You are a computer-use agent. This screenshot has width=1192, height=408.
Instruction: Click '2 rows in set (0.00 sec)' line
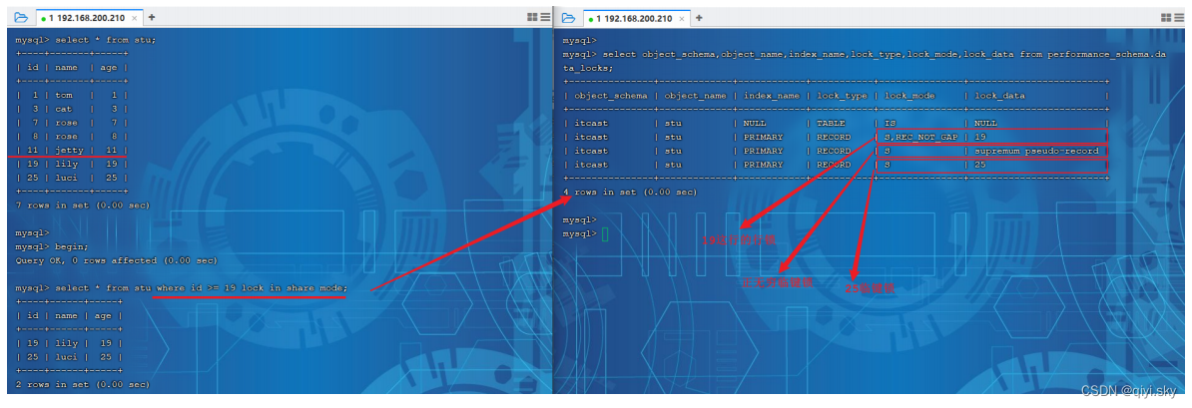(x=83, y=384)
